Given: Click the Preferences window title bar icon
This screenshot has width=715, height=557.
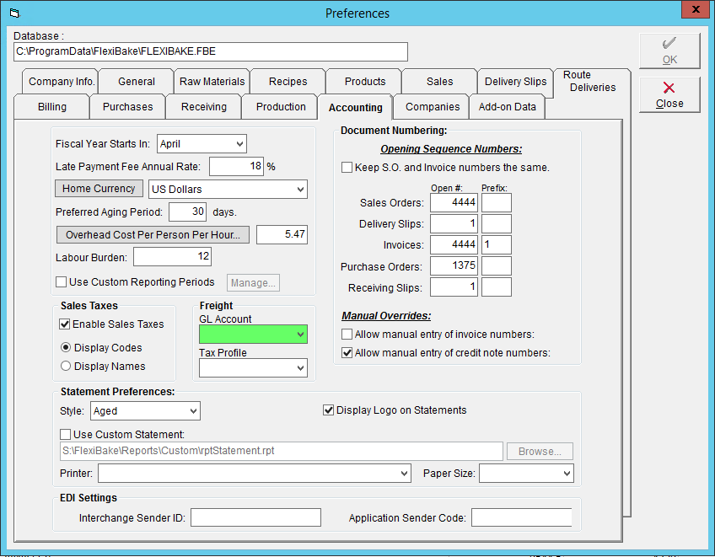Looking at the screenshot, I should coord(15,13).
